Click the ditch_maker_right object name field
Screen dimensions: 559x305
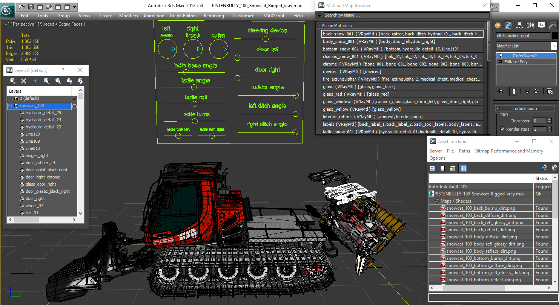coord(523,36)
